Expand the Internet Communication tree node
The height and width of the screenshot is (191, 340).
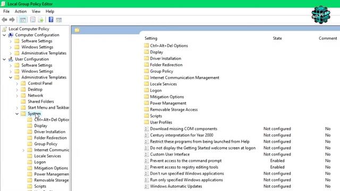[23, 150]
